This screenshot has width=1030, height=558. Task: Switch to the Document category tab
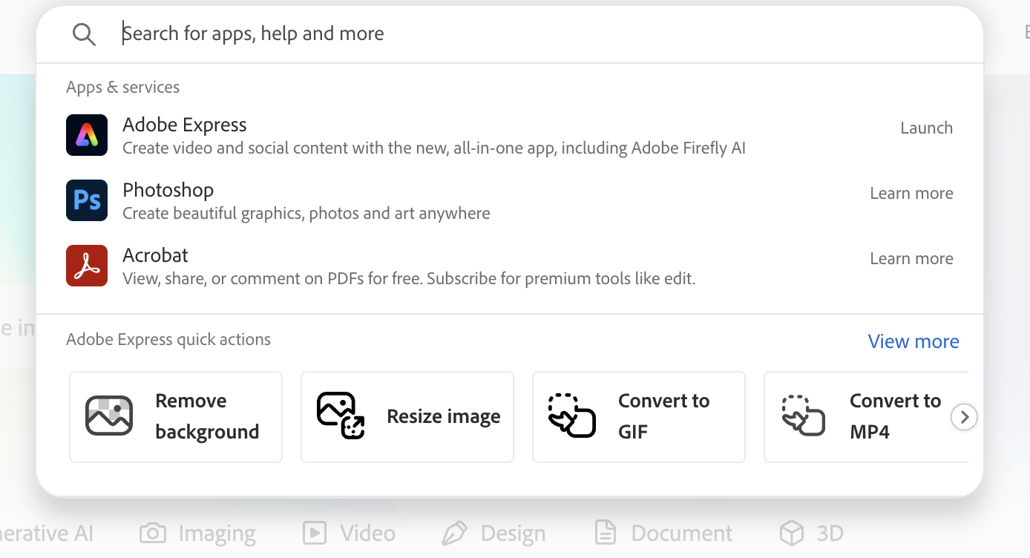click(663, 532)
